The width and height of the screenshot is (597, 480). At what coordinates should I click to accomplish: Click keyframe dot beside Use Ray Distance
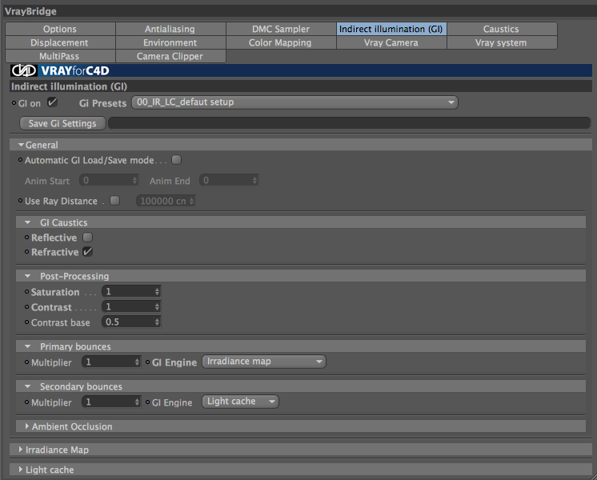pyautogui.click(x=21, y=201)
